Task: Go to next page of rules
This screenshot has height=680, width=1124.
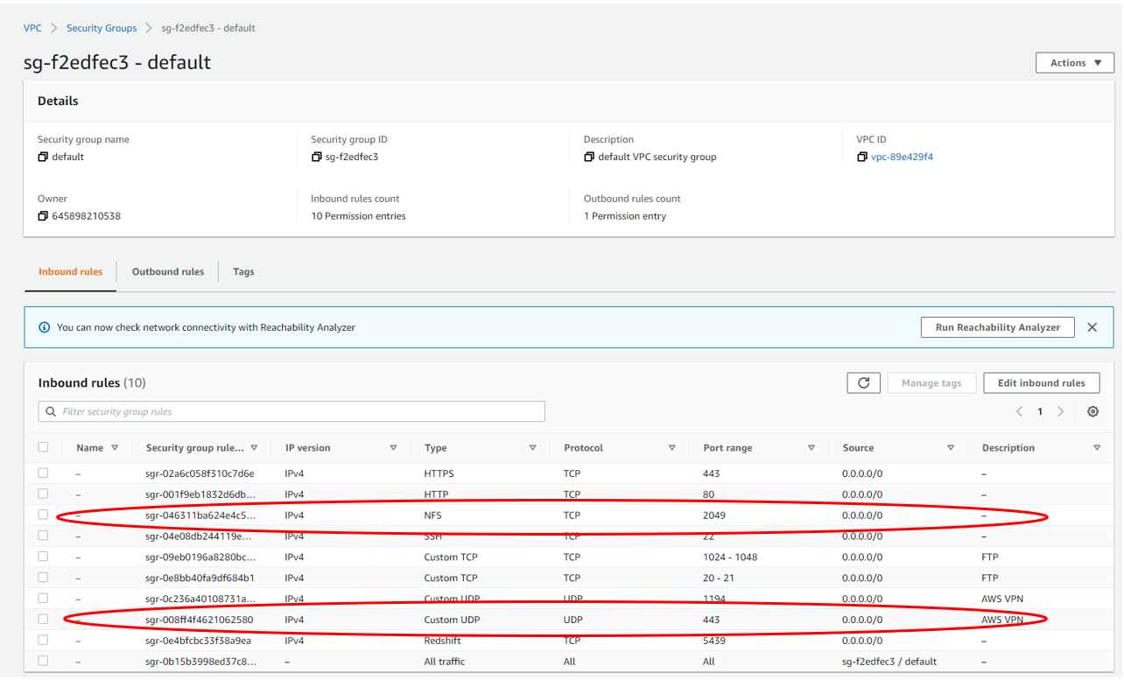Action: coord(1060,411)
